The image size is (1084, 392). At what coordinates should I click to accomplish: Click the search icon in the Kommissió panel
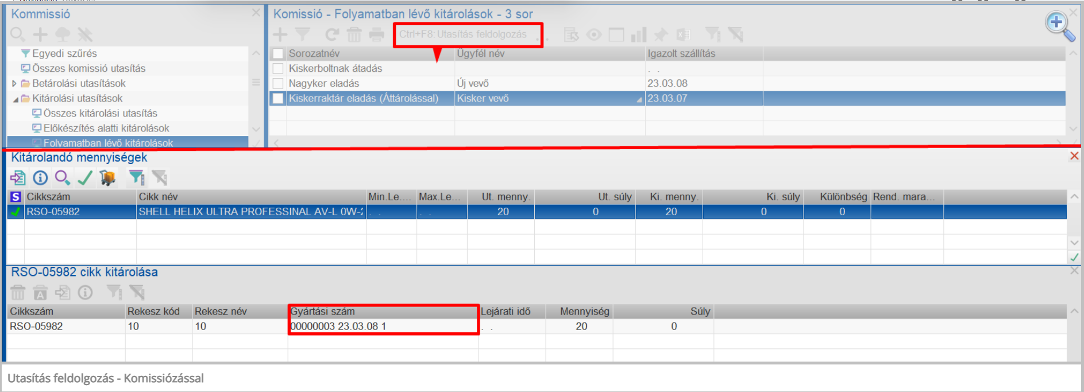[x=18, y=35]
